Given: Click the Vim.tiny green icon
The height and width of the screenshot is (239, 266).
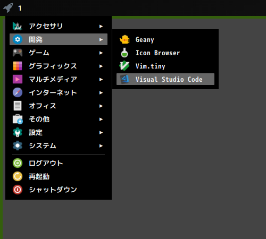Looking at the screenshot, I should click(124, 66).
